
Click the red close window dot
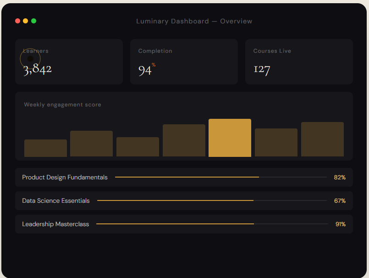pos(17,21)
